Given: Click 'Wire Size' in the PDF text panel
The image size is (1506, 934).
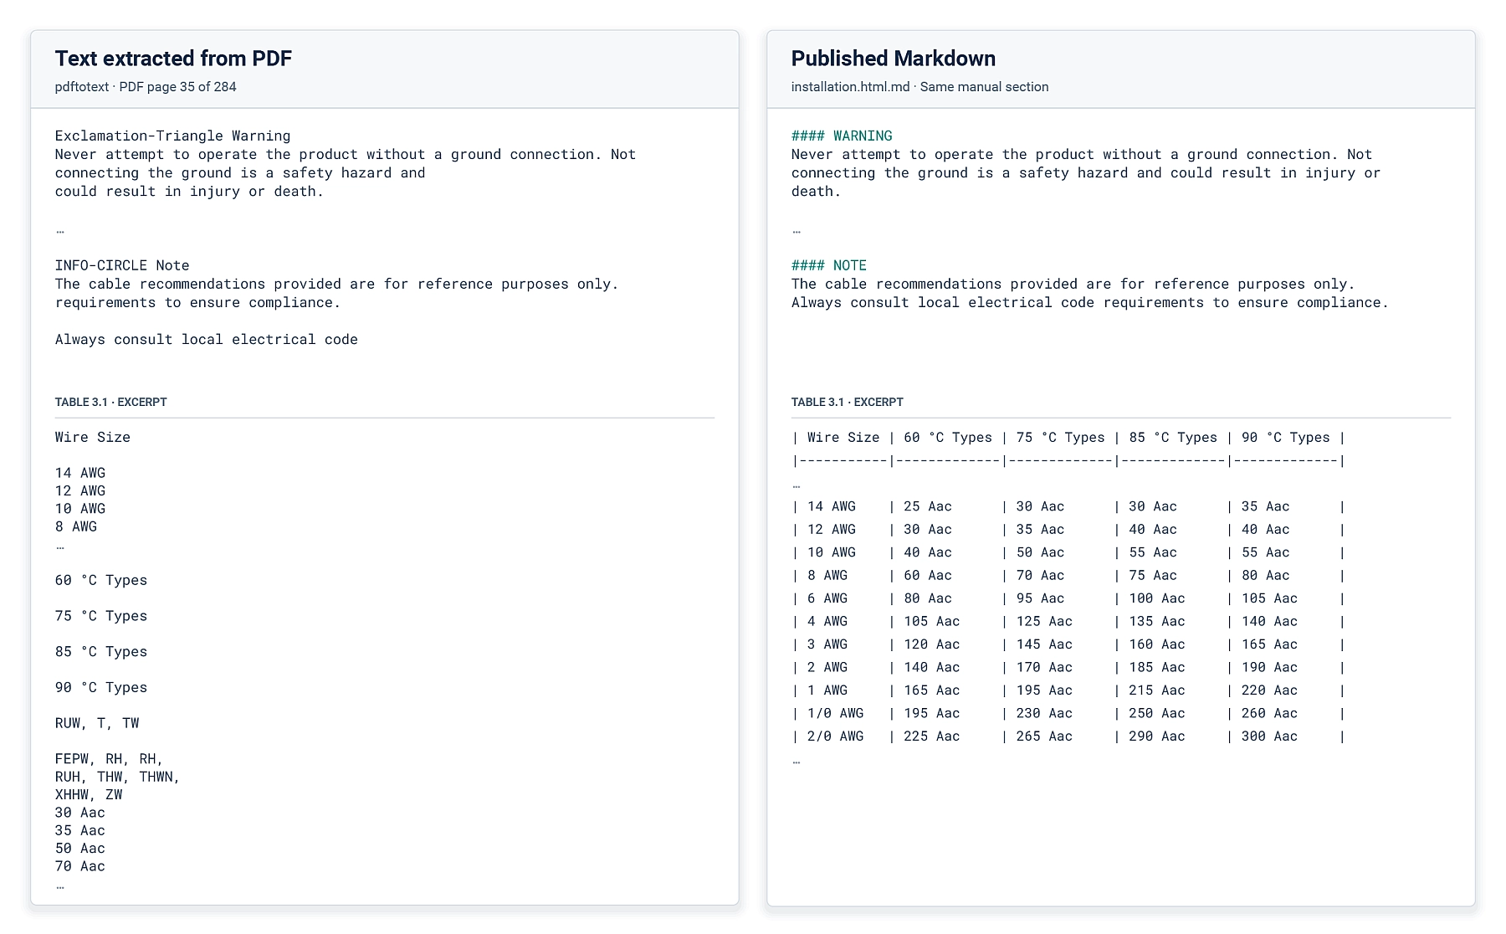Looking at the screenshot, I should (93, 437).
